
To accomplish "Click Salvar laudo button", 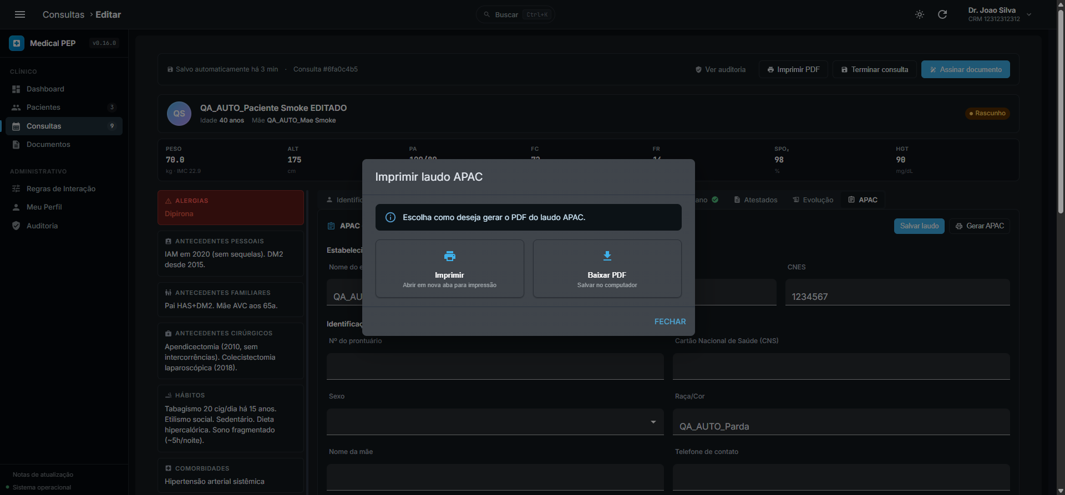I will [919, 226].
